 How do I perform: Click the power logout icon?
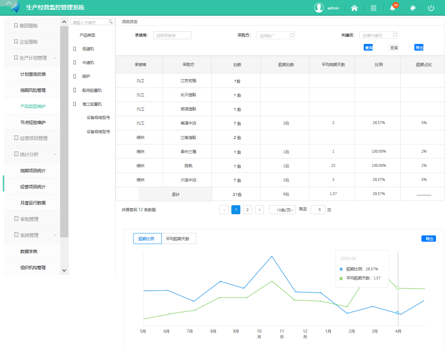point(431,8)
